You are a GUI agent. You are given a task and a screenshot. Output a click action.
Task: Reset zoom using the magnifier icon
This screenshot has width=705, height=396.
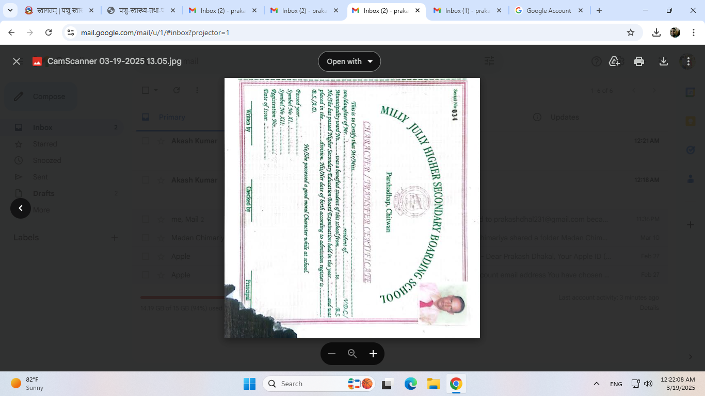[x=352, y=354]
